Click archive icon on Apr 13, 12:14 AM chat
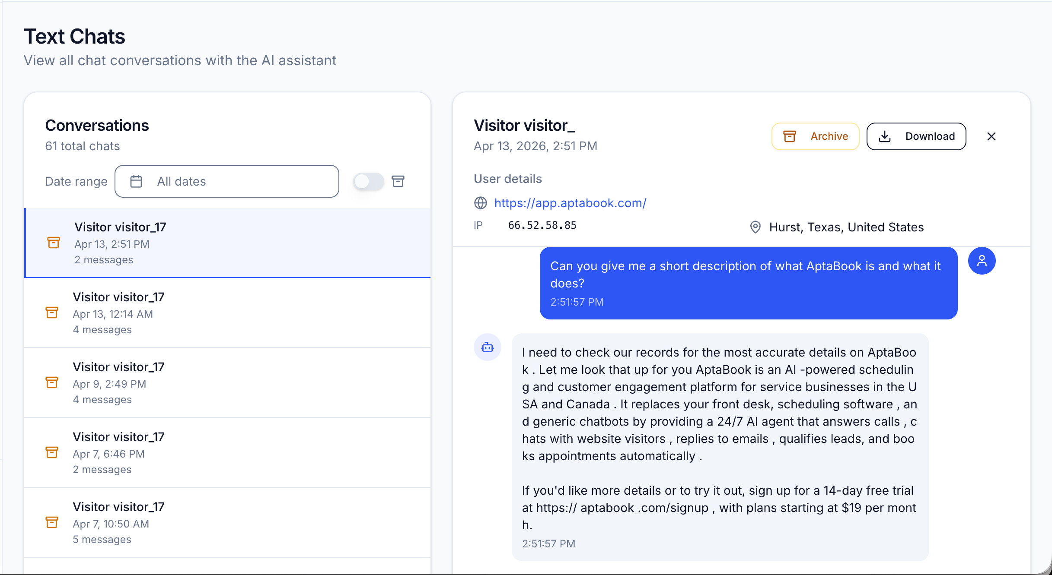The image size is (1052, 575). pyautogui.click(x=52, y=313)
